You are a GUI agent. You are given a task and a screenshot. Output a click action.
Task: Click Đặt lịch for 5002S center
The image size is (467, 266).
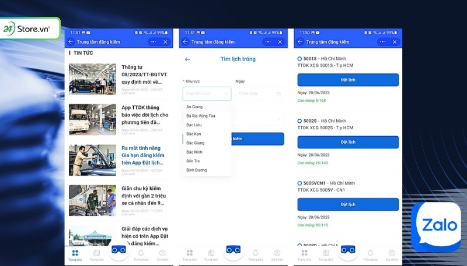348,142
